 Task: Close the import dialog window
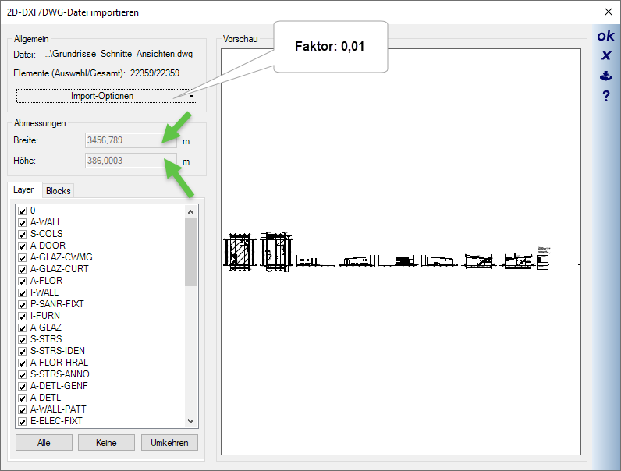[609, 12]
